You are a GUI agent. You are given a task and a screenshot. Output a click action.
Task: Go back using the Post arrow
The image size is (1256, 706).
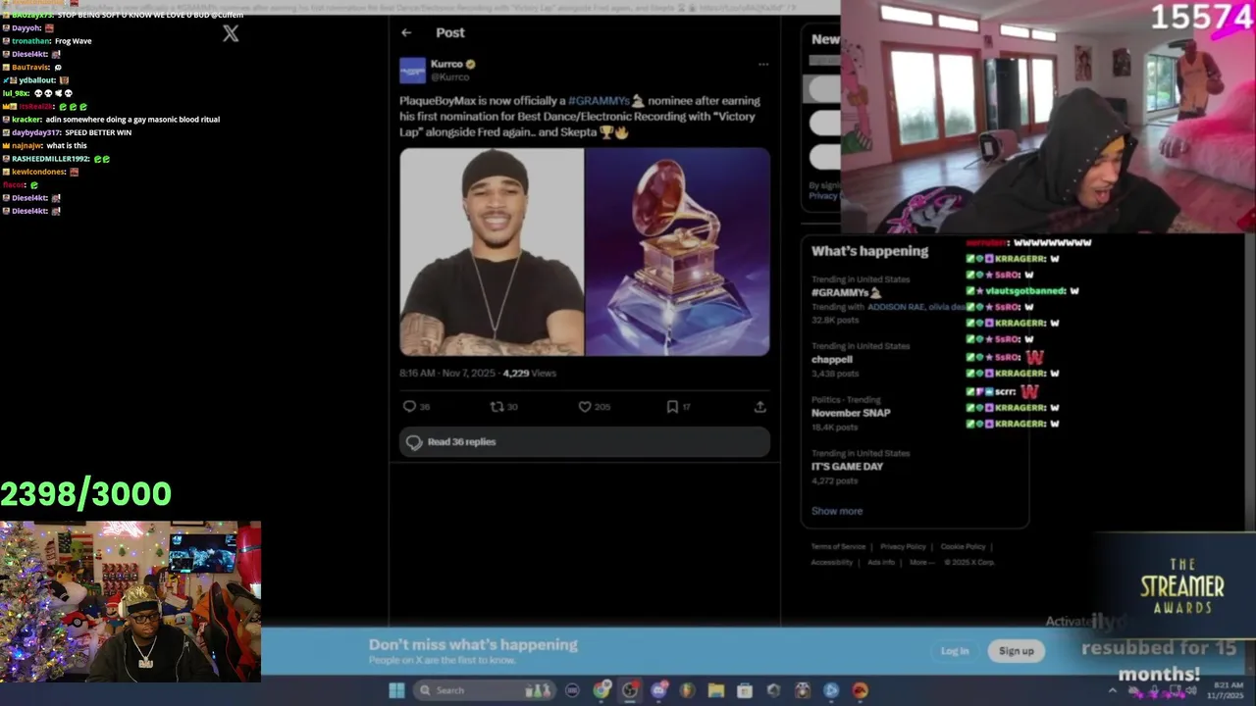click(x=406, y=32)
